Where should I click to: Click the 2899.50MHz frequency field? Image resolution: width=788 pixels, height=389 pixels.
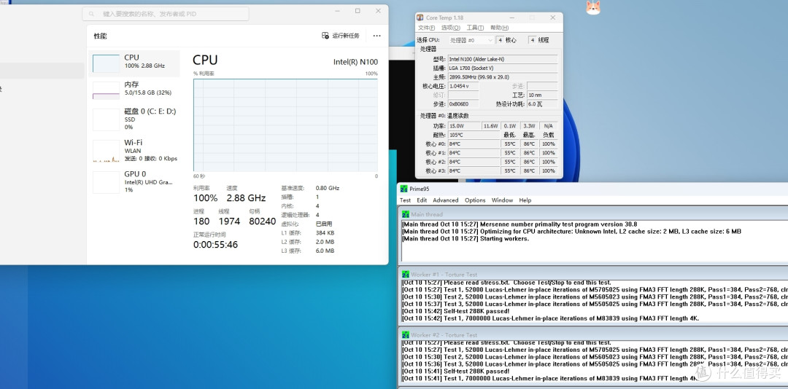(503, 76)
